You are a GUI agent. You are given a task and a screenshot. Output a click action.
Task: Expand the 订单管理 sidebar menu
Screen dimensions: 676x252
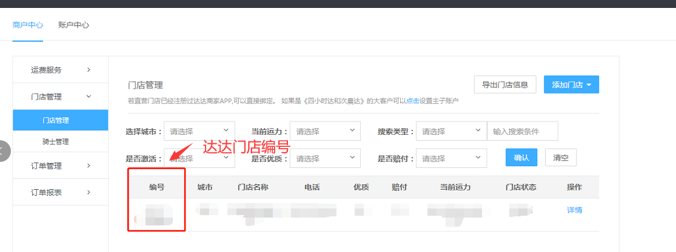click(x=60, y=166)
